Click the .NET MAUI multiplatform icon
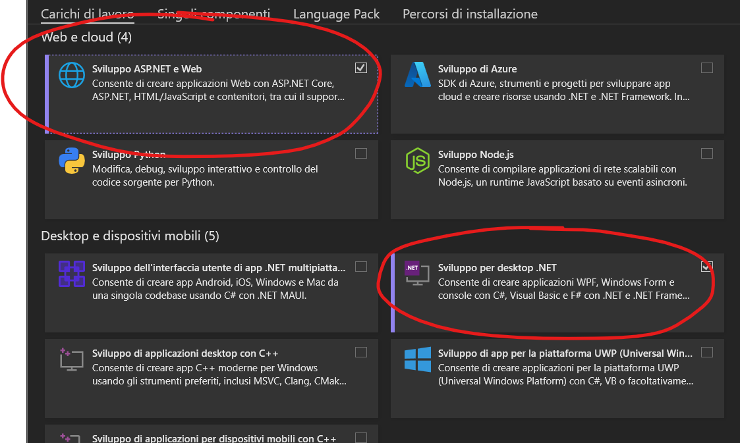This screenshot has width=740, height=443. tap(72, 274)
